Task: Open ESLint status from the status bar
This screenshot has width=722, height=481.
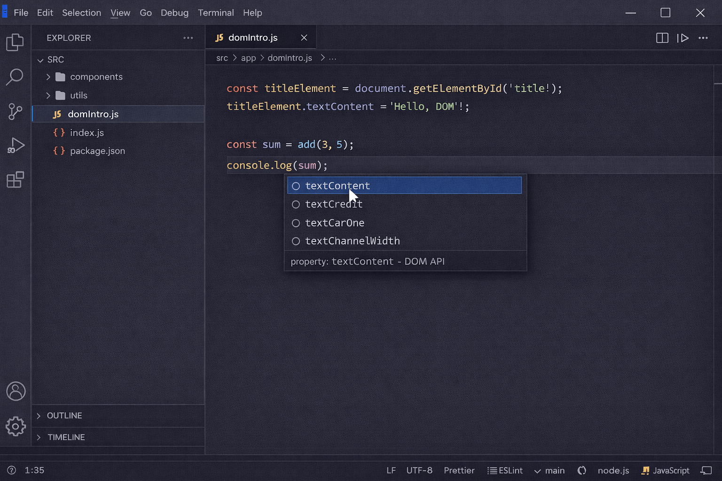Action: click(x=505, y=470)
